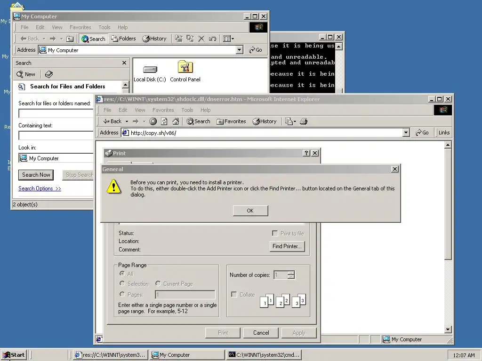Click Search icon in My Computer toolbar
Viewport: 482px width, 361px height.
click(94, 39)
